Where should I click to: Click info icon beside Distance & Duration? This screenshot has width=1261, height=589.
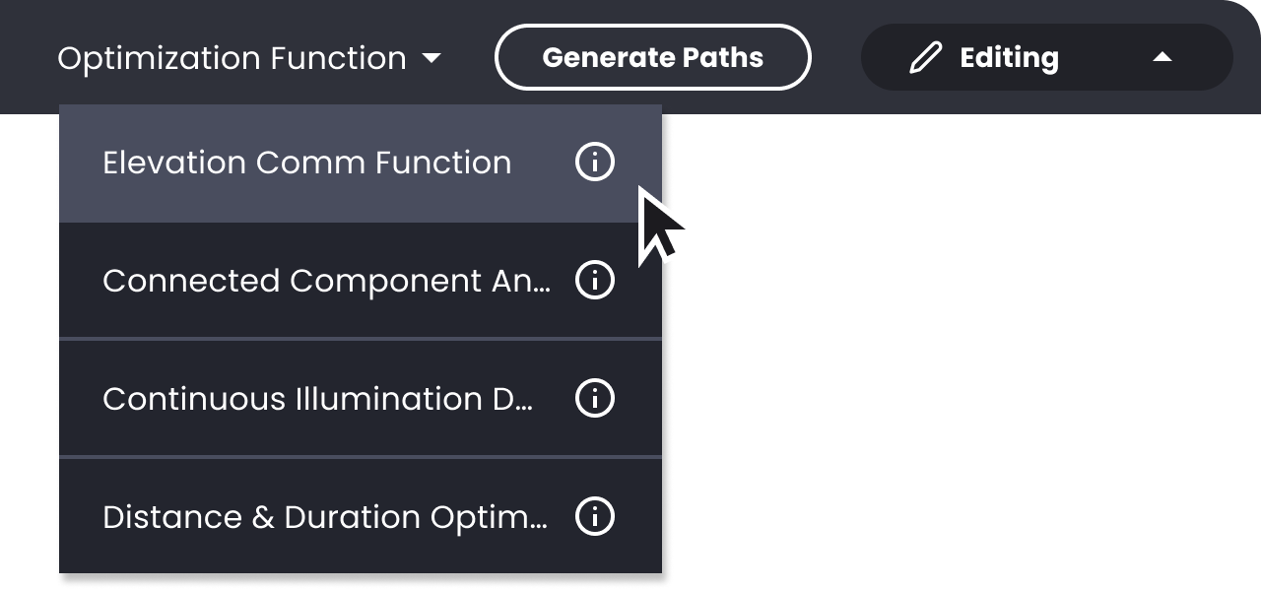click(x=594, y=517)
